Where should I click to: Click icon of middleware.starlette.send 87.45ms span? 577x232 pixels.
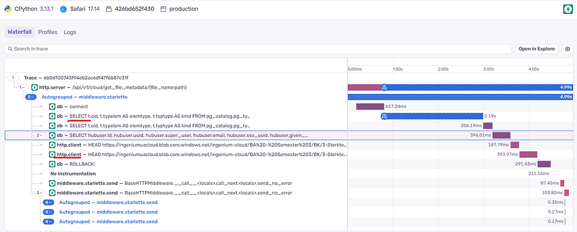(x=53, y=183)
